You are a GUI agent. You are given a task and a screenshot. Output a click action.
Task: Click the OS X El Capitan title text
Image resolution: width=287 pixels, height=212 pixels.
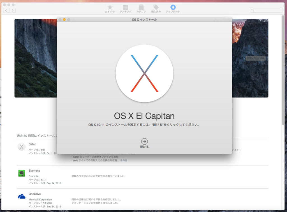pos(144,116)
